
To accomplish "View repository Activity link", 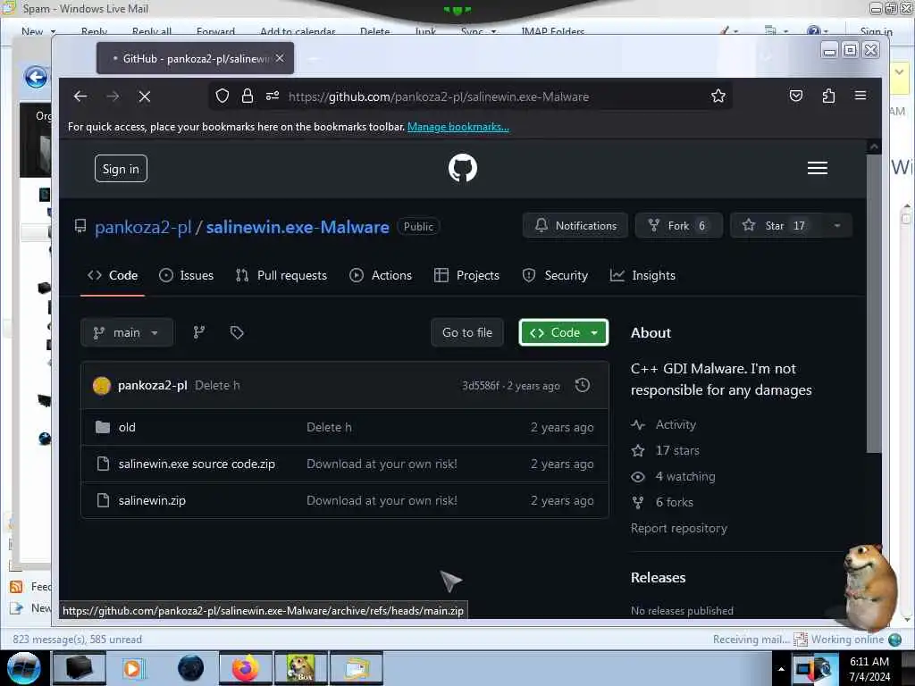I will (676, 424).
